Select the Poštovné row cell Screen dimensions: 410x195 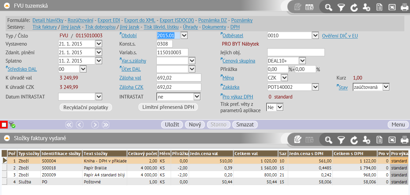[x=105, y=182]
